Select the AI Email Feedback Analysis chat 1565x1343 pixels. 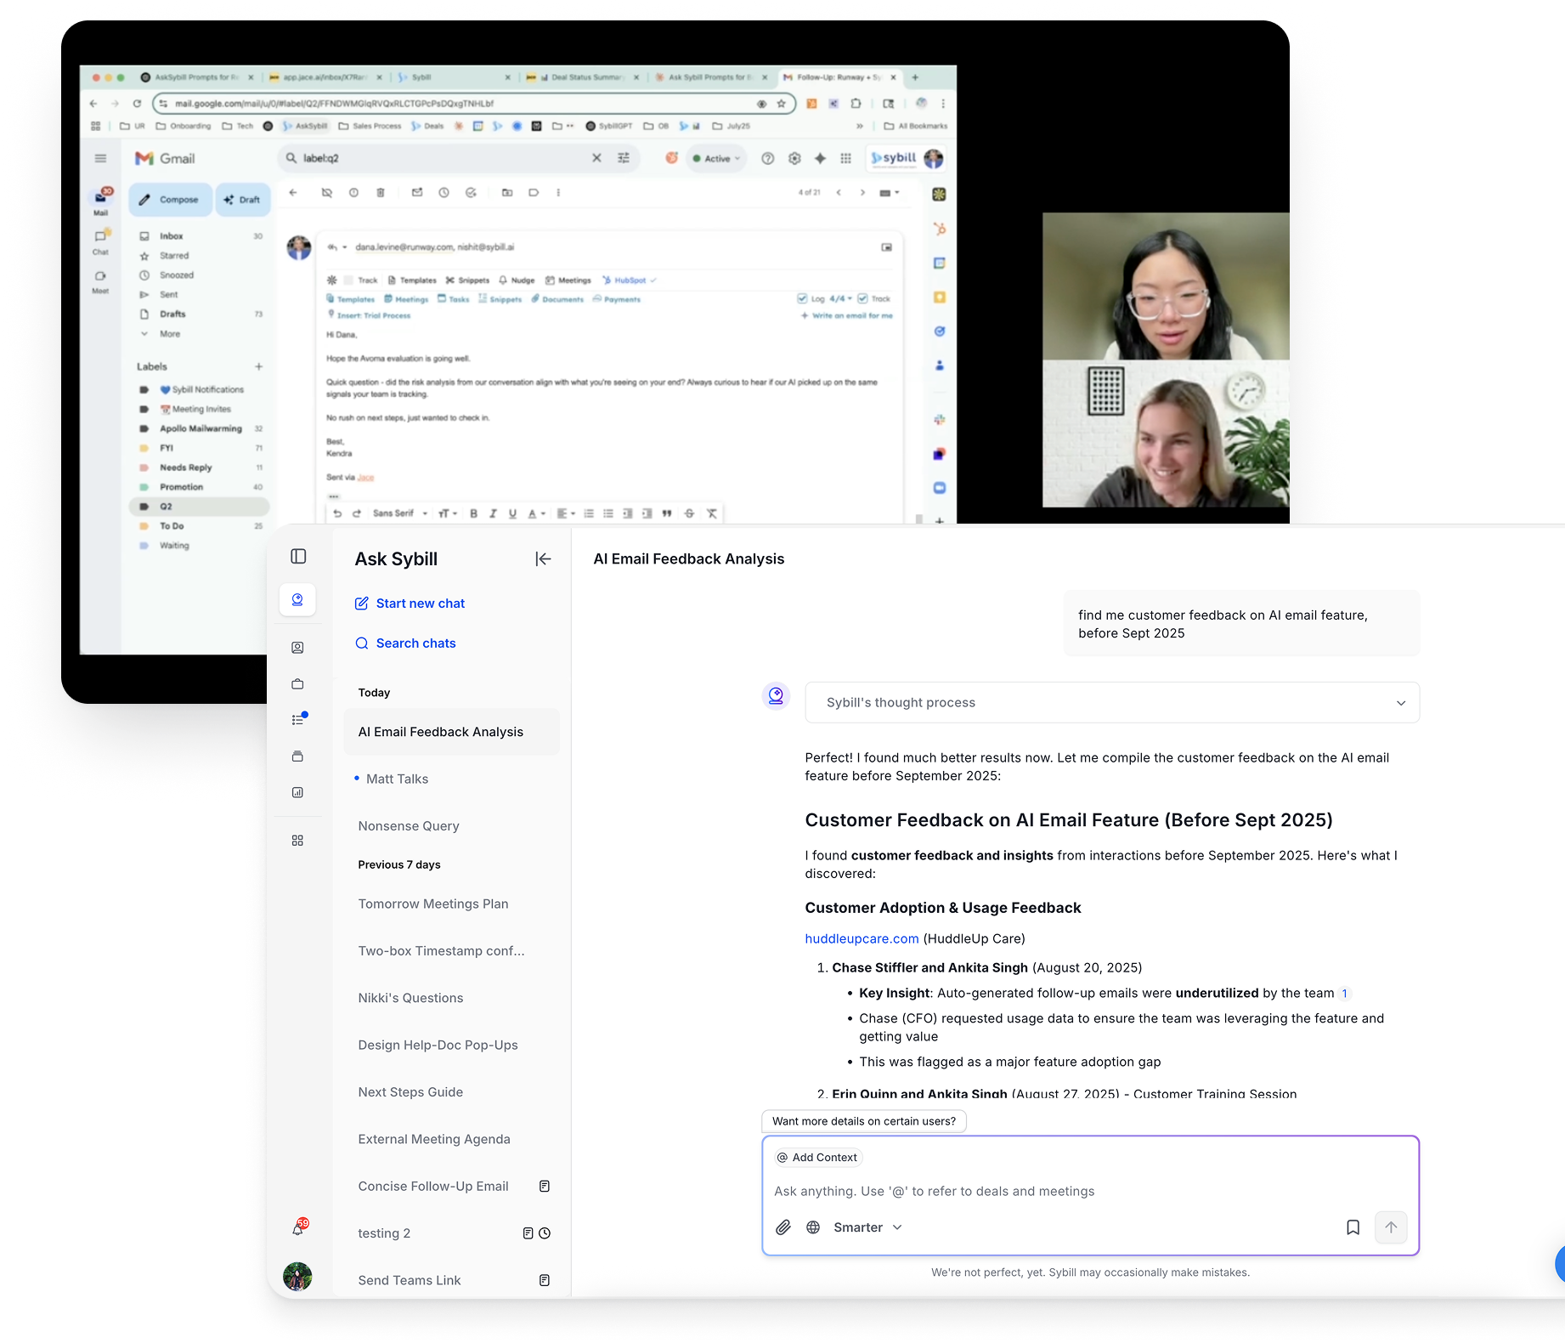pos(451,732)
